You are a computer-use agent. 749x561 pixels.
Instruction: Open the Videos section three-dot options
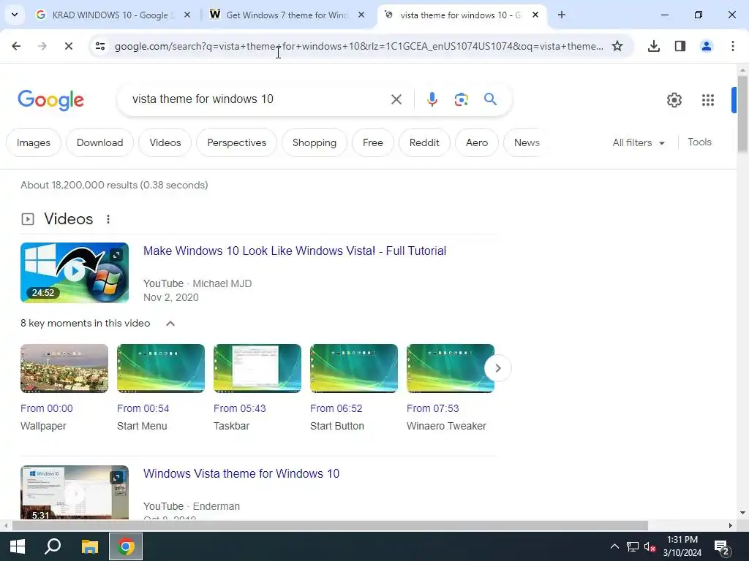108,219
